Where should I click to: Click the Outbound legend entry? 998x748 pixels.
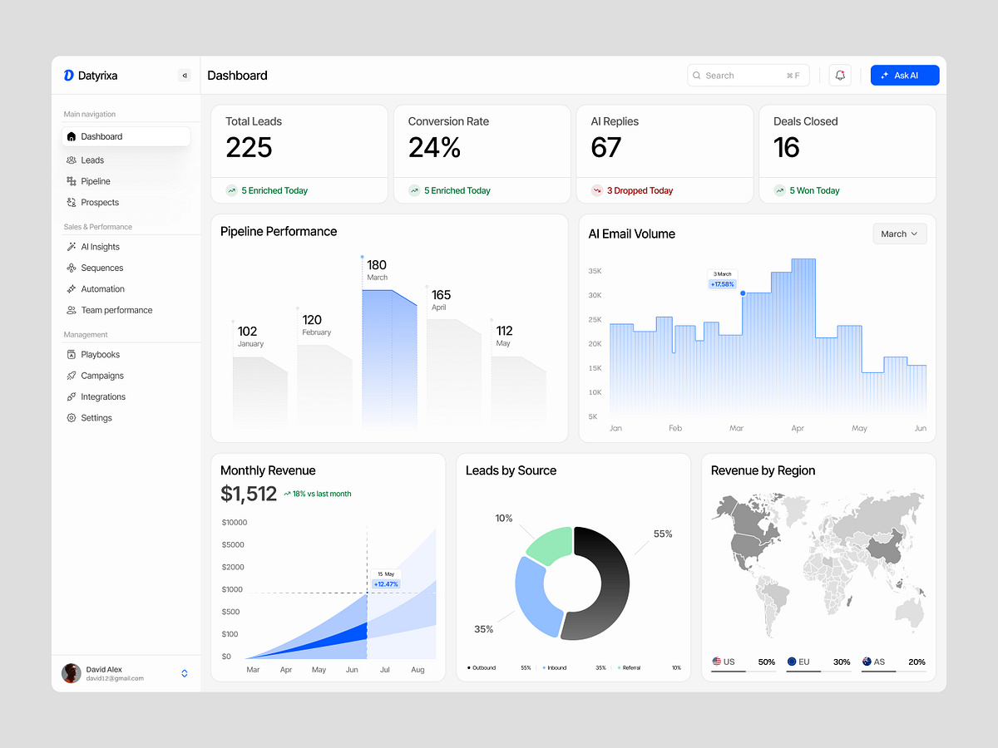tap(499, 667)
